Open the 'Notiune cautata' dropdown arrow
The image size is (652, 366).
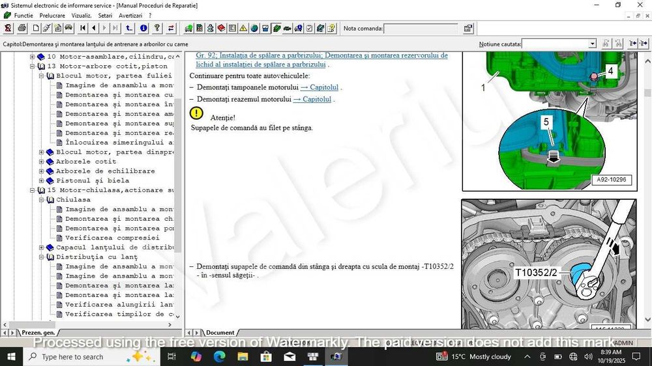[x=592, y=44]
